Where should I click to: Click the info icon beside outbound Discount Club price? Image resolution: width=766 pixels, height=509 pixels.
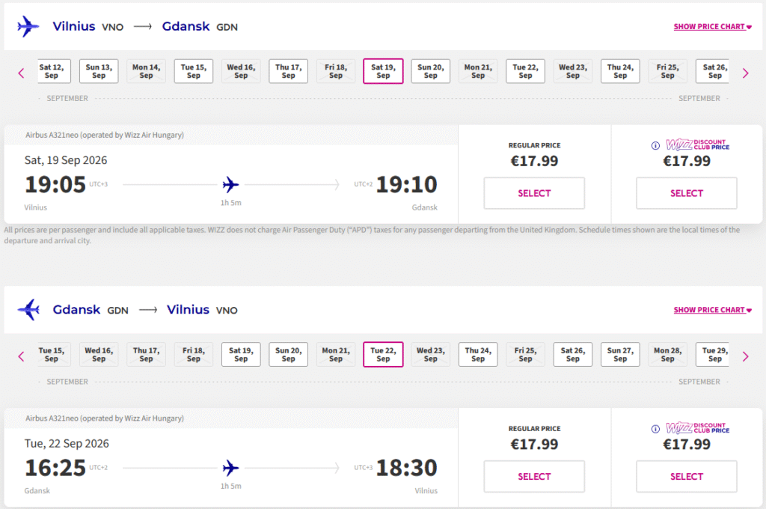655,145
